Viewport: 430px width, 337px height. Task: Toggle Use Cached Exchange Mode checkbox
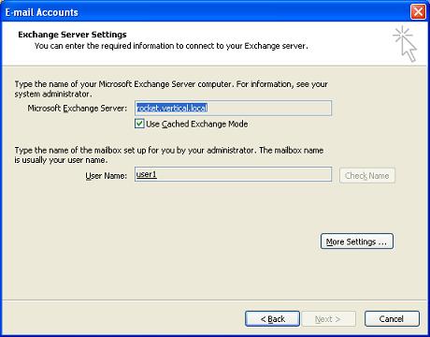[139, 124]
